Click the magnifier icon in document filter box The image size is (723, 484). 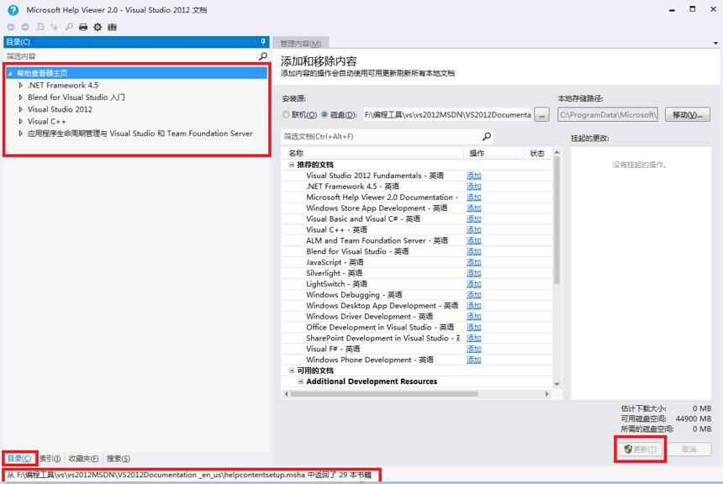tap(487, 136)
